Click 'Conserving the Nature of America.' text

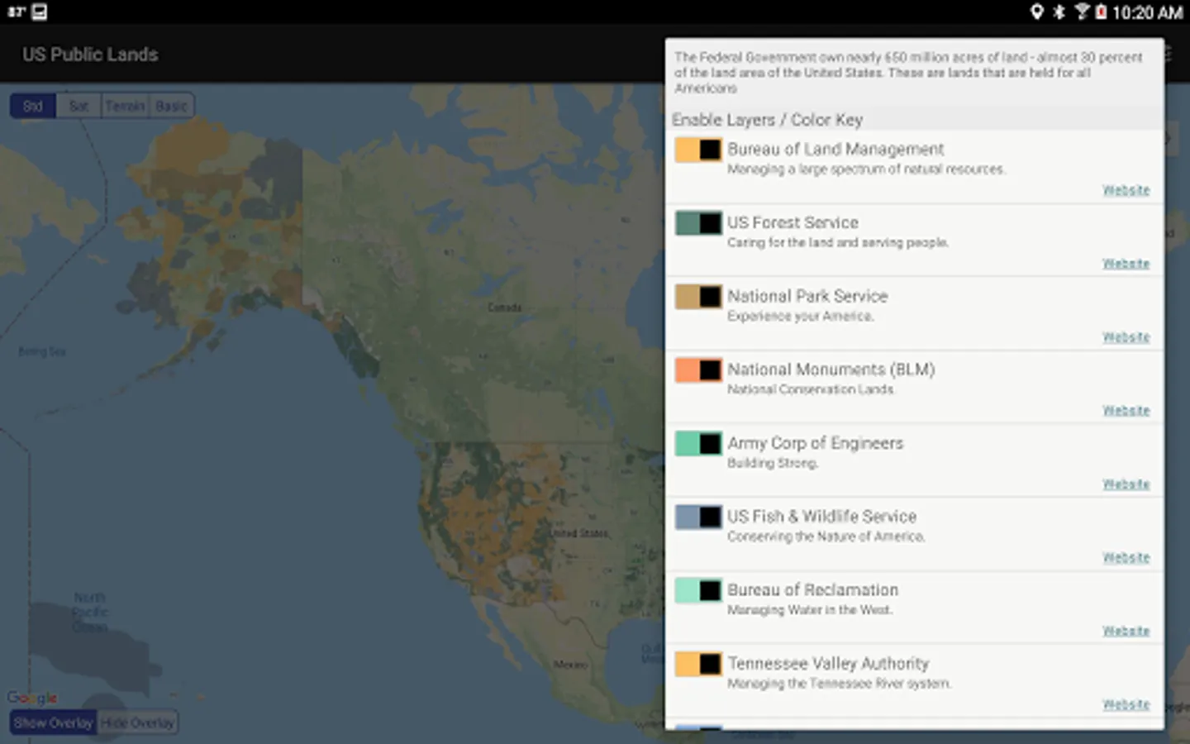826,537
